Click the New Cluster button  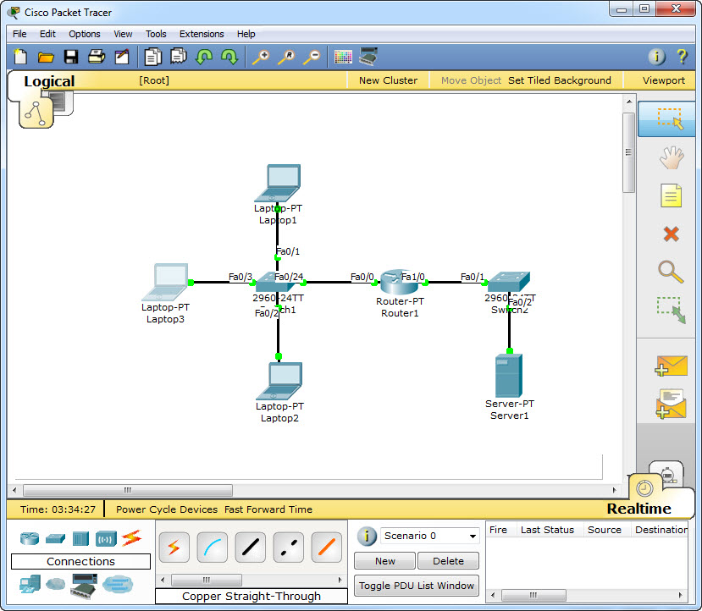click(x=388, y=80)
